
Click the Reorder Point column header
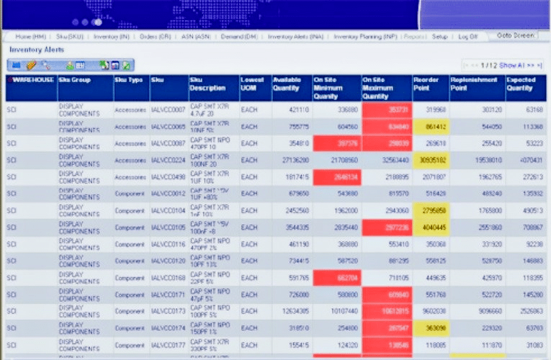(430, 87)
